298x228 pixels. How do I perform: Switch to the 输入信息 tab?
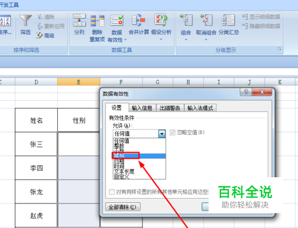click(142, 108)
